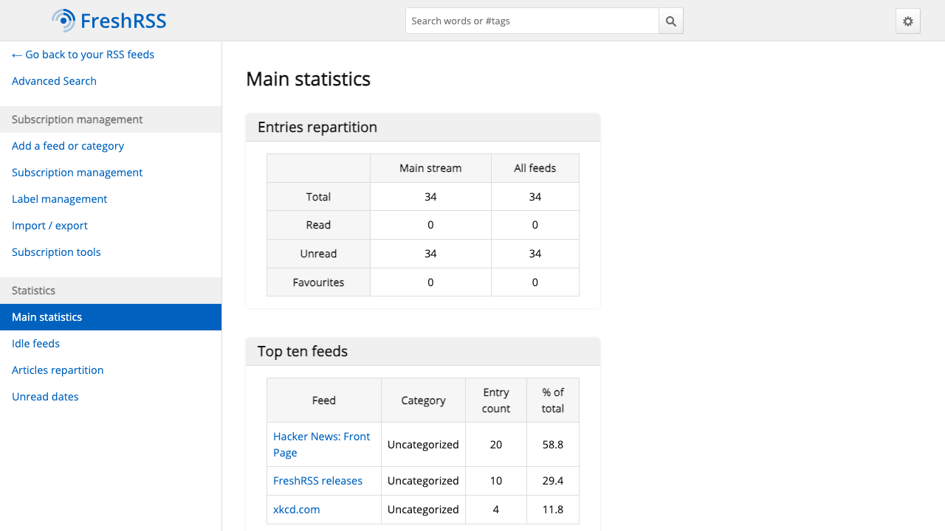Screen dimensions: 945x531
Task: Click the FreshRSS title text
Action: point(123,21)
